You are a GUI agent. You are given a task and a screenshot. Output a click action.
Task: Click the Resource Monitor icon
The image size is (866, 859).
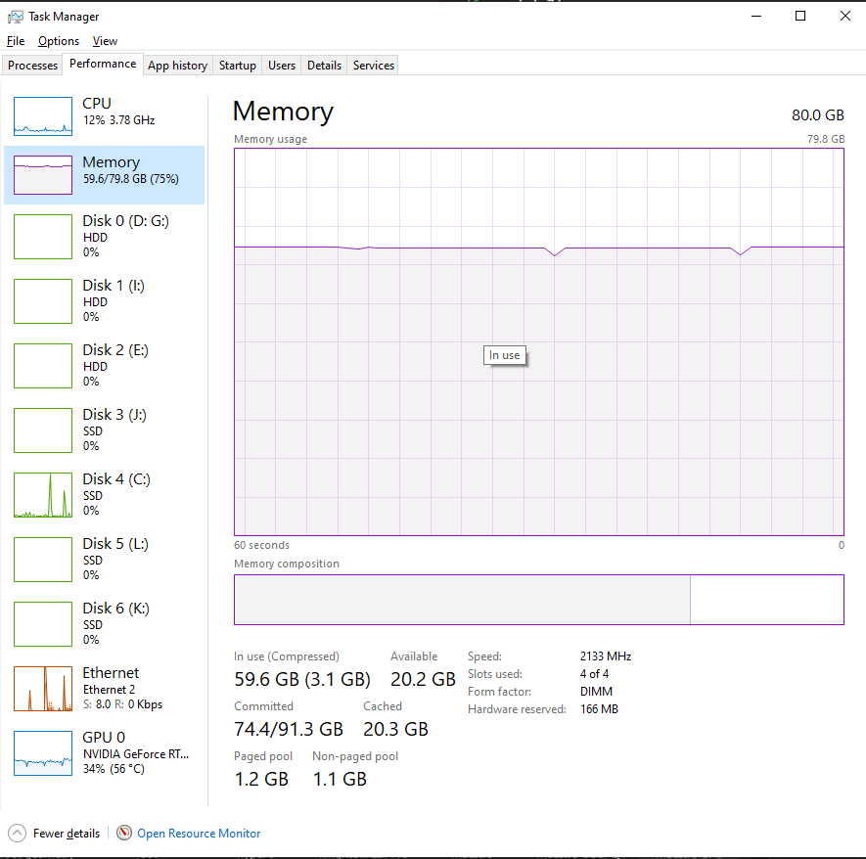tap(124, 833)
